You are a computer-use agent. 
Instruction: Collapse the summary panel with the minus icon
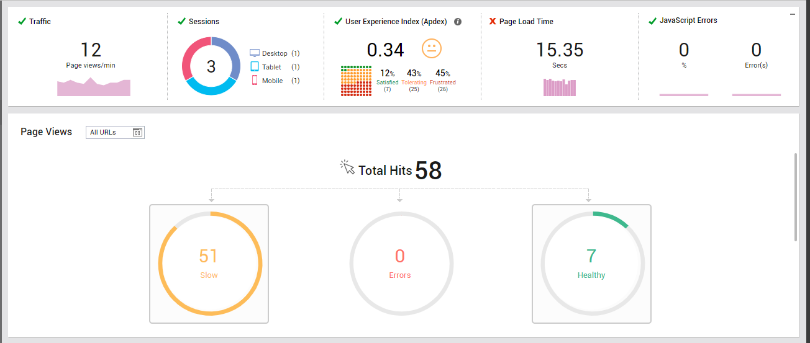pos(793,14)
